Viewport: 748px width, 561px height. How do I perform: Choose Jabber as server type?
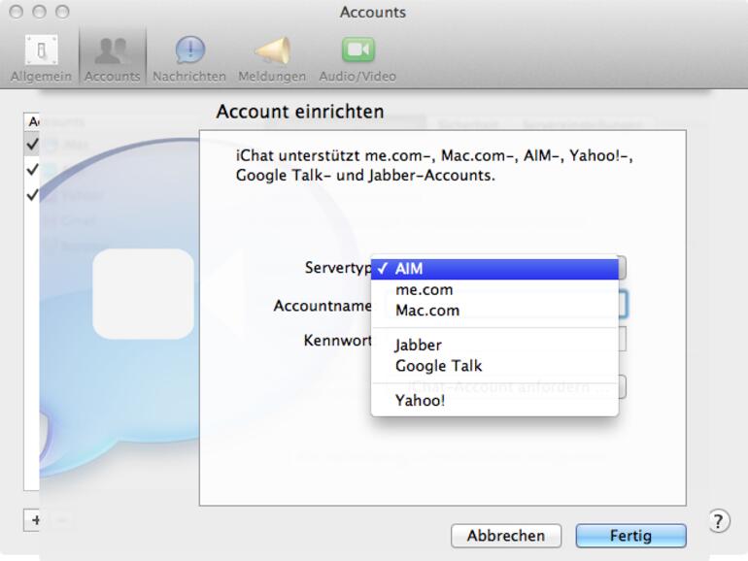[494, 346]
